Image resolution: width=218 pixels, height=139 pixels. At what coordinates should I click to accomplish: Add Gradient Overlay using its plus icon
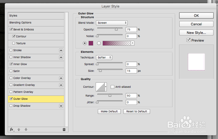(61, 85)
